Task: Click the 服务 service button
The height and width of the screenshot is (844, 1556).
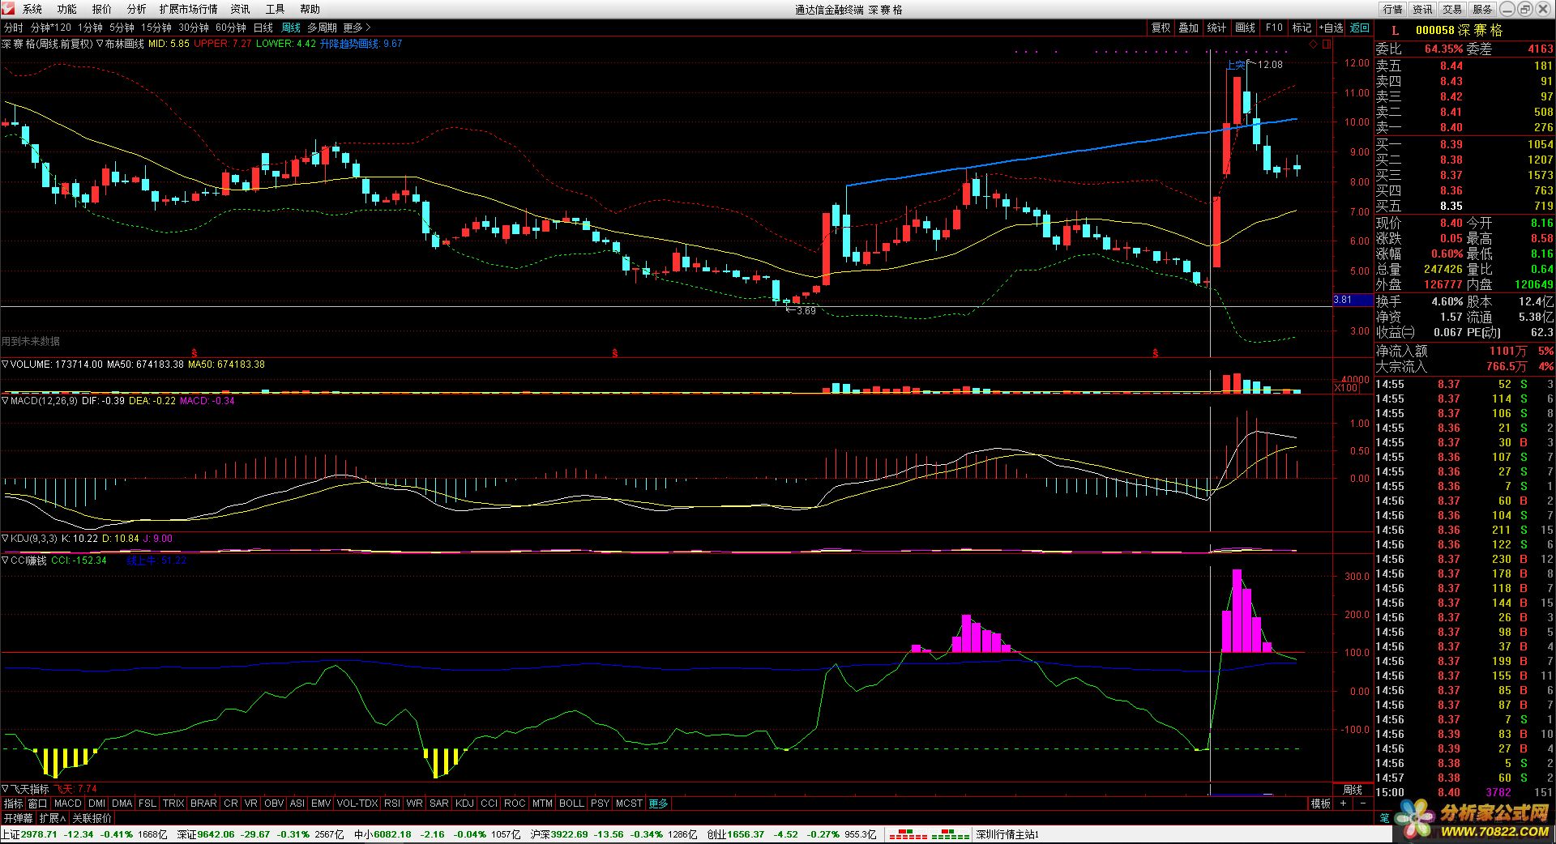Action: (x=1482, y=9)
